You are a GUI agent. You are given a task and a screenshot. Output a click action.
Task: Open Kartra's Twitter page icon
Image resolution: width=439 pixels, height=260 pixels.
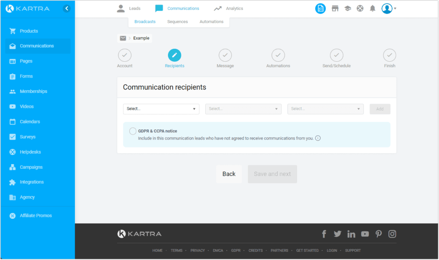(x=337, y=234)
